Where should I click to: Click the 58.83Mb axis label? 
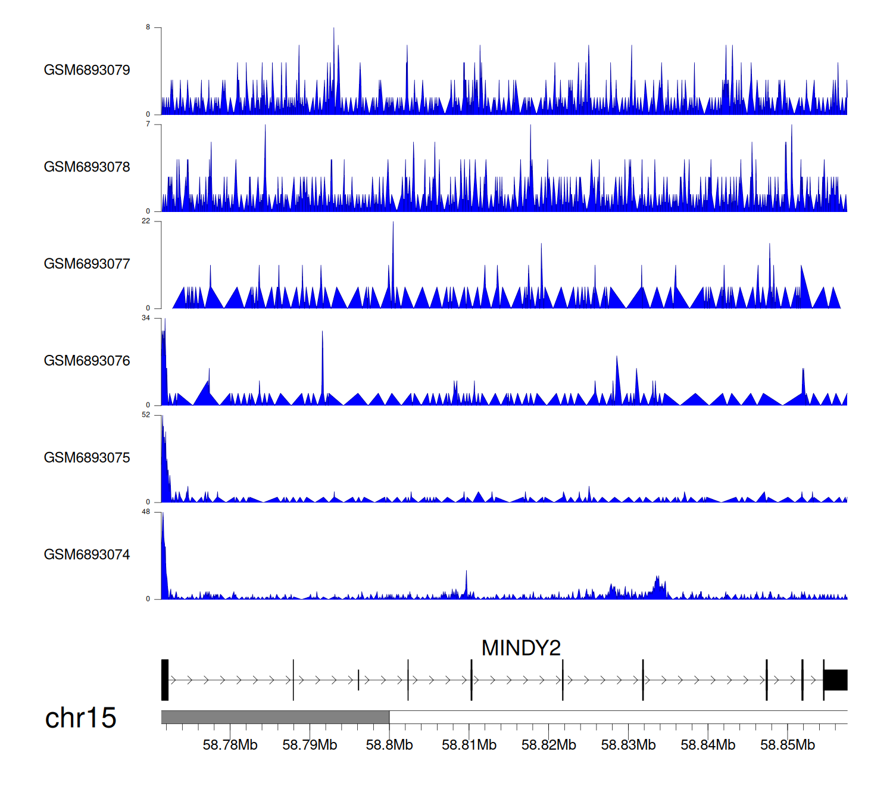[628, 746]
